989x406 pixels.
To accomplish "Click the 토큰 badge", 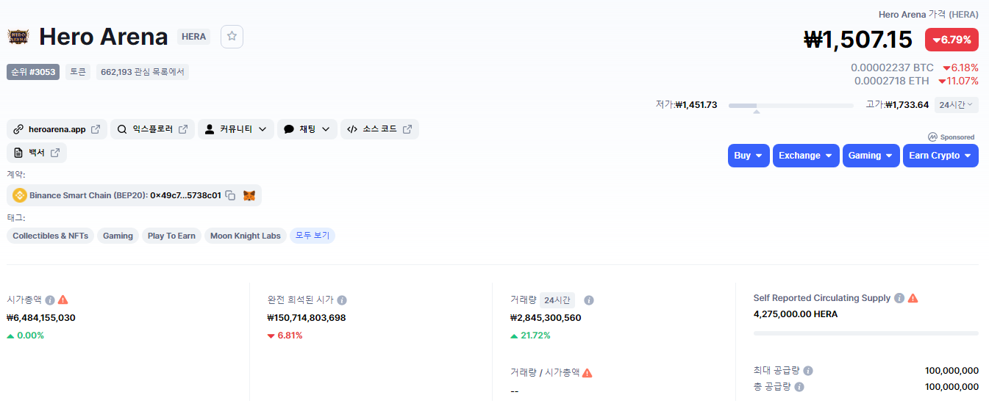I will (x=78, y=72).
